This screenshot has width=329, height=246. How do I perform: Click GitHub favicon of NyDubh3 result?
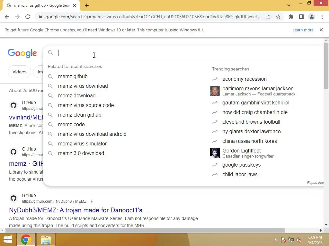(x=13, y=198)
